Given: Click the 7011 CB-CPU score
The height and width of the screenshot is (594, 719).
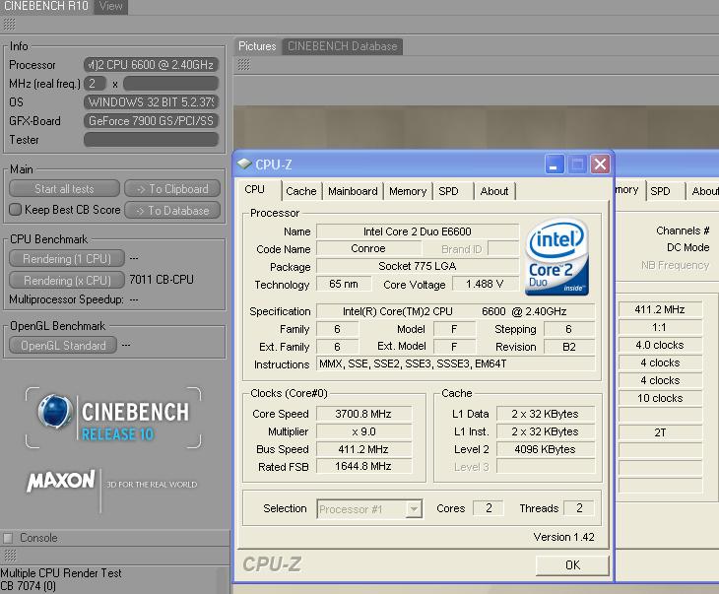Looking at the screenshot, I should tap(162, 280).
